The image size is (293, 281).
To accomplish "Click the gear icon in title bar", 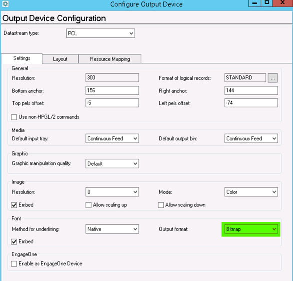I will (x=5, y=4).
